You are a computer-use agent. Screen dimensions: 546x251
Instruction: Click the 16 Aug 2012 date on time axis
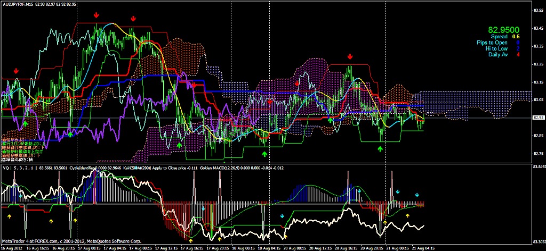[x=12, y=247]
